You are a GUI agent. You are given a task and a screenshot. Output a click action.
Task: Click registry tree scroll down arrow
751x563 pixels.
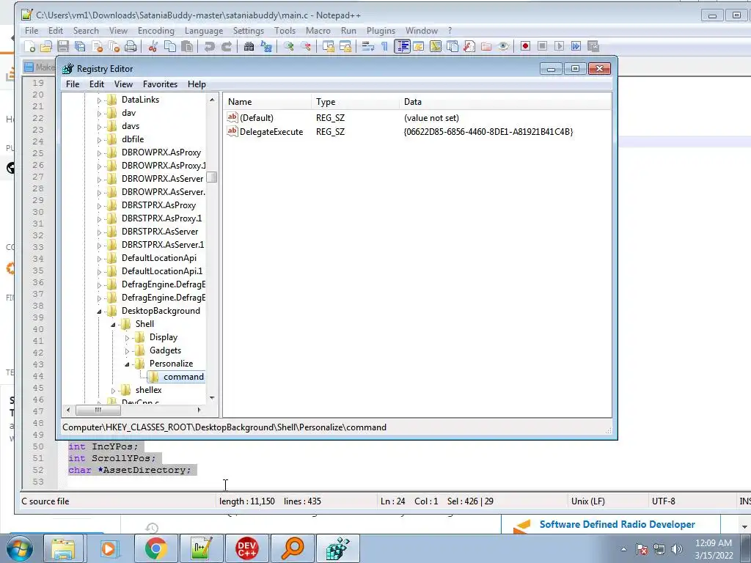point(212,398)
